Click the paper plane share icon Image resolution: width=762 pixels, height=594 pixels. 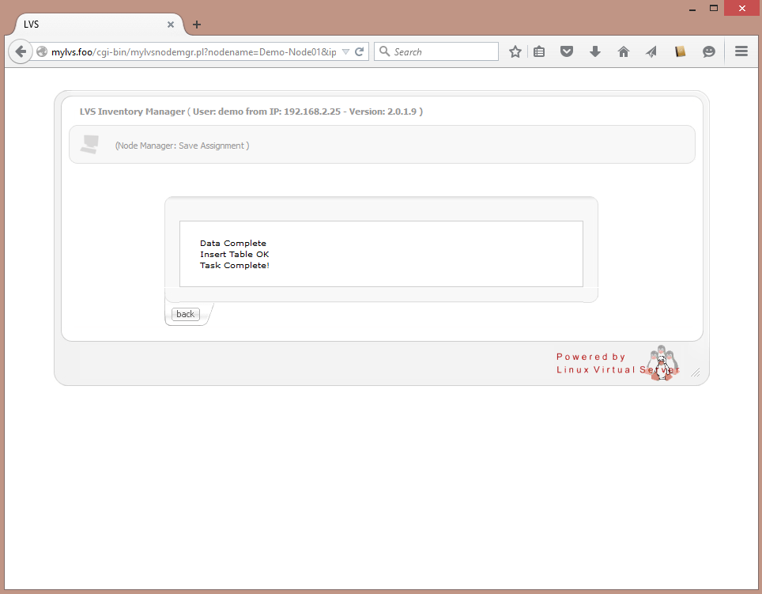(651, 51)
